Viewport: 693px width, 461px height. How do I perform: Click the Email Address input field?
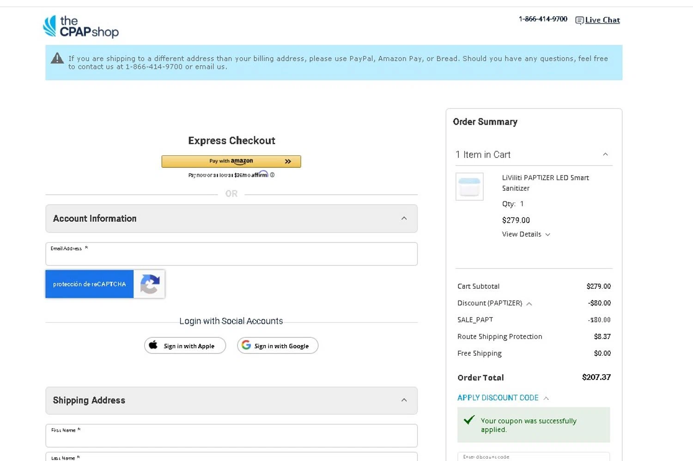(x=231, y=254)
